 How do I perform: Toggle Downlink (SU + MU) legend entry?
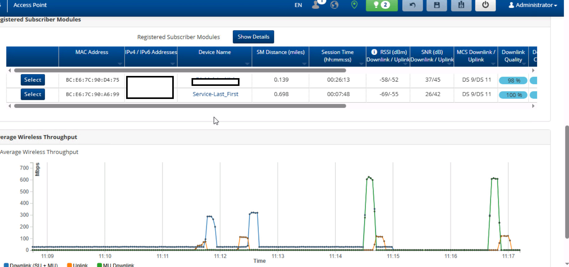[31, 265]
